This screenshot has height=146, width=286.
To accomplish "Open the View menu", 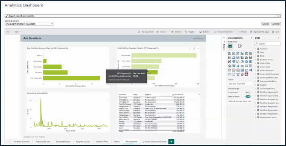I will pos(17,32).
